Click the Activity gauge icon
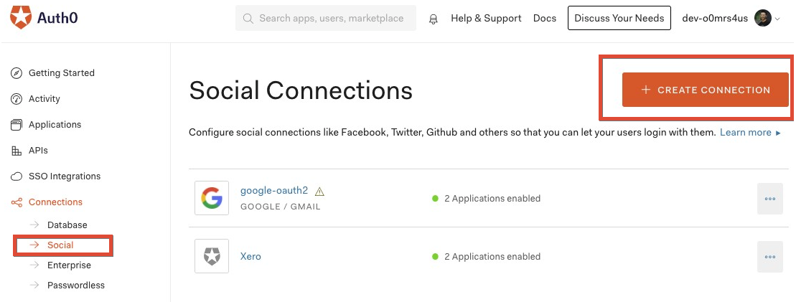Screen dimensions: 796x302 click(17, 99)
